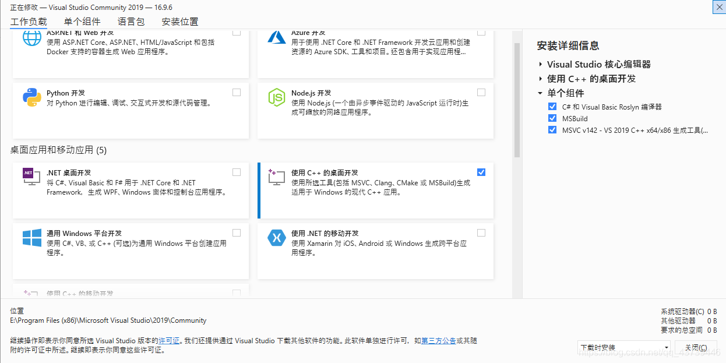The image size is (726, 363).
Task: Switch to the 工作负载 tab
Action: [29, 22]
